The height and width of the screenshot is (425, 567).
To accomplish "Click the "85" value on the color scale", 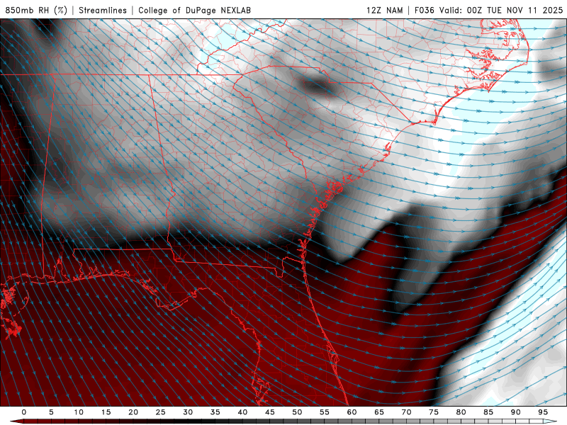I will click(x=488, y=412).
